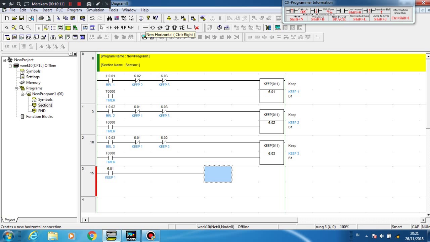Choose the Selection Mode arrow tool
The image size is (430, 242).
[102, 28]
